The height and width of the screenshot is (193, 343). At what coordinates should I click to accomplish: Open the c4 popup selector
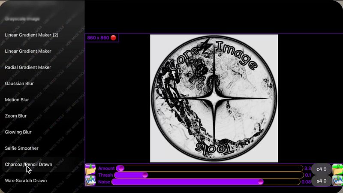(321, 169)
